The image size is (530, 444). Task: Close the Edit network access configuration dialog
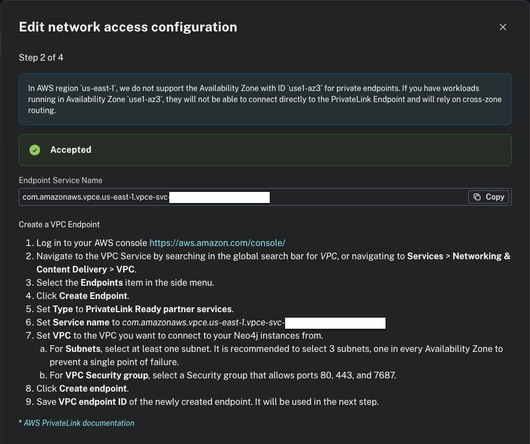502,27
